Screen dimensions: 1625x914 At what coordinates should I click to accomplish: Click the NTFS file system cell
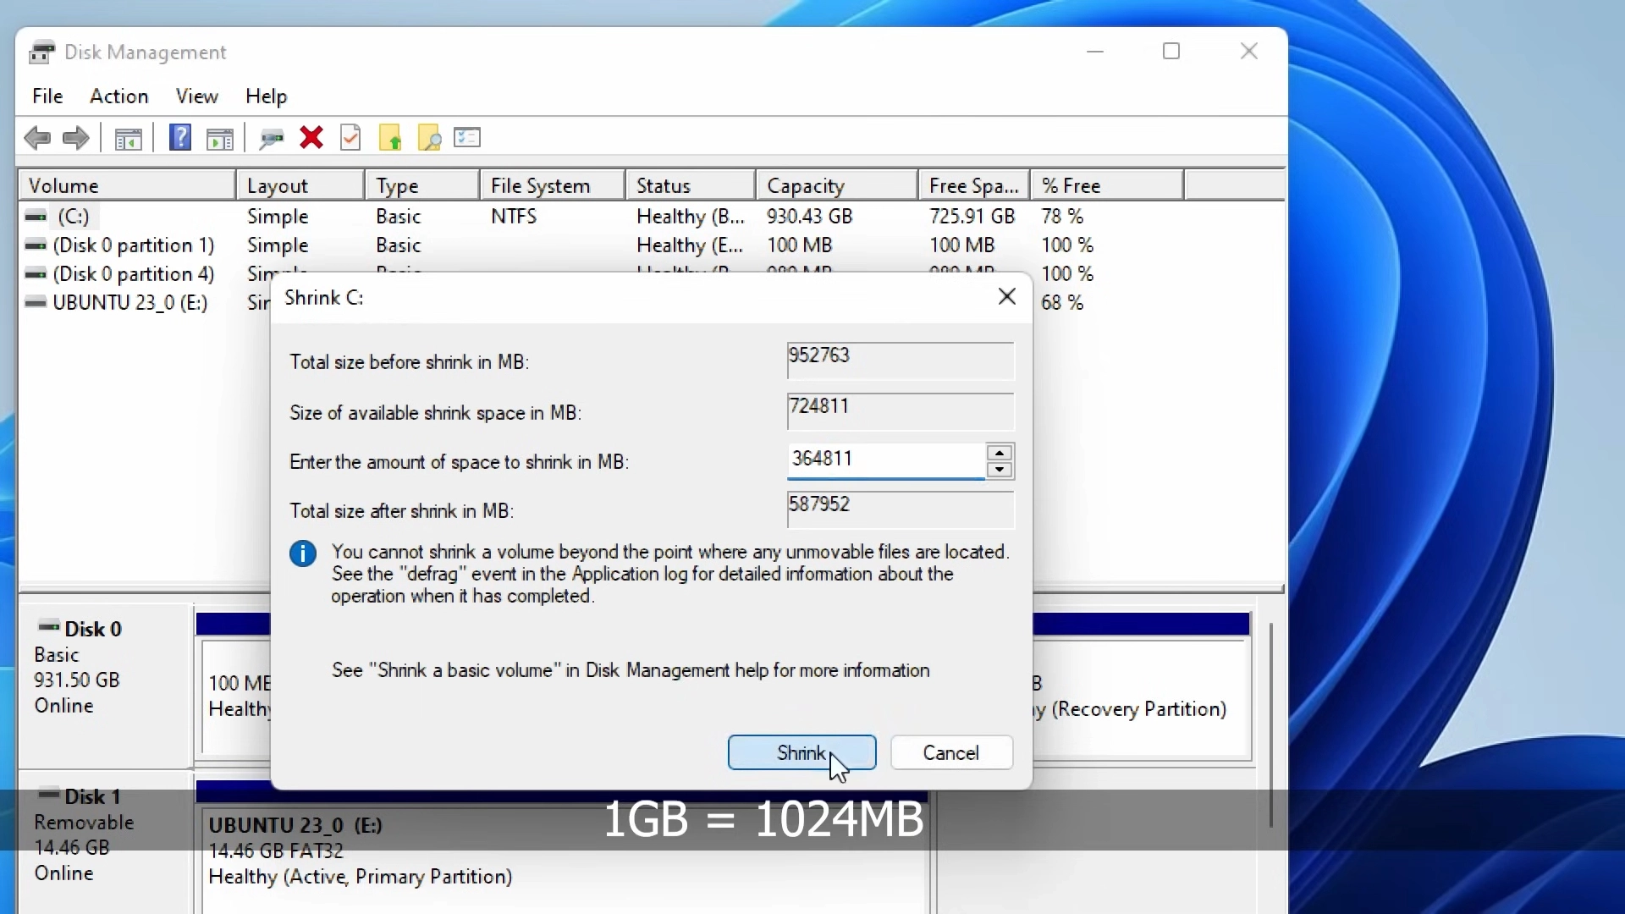tap(514, 217)
